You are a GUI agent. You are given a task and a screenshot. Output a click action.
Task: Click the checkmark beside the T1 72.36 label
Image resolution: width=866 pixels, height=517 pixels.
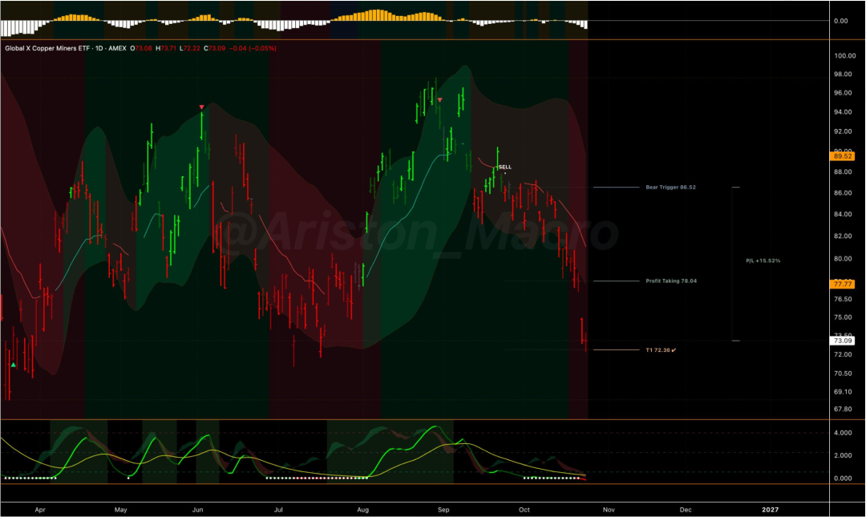pos(674,350)
